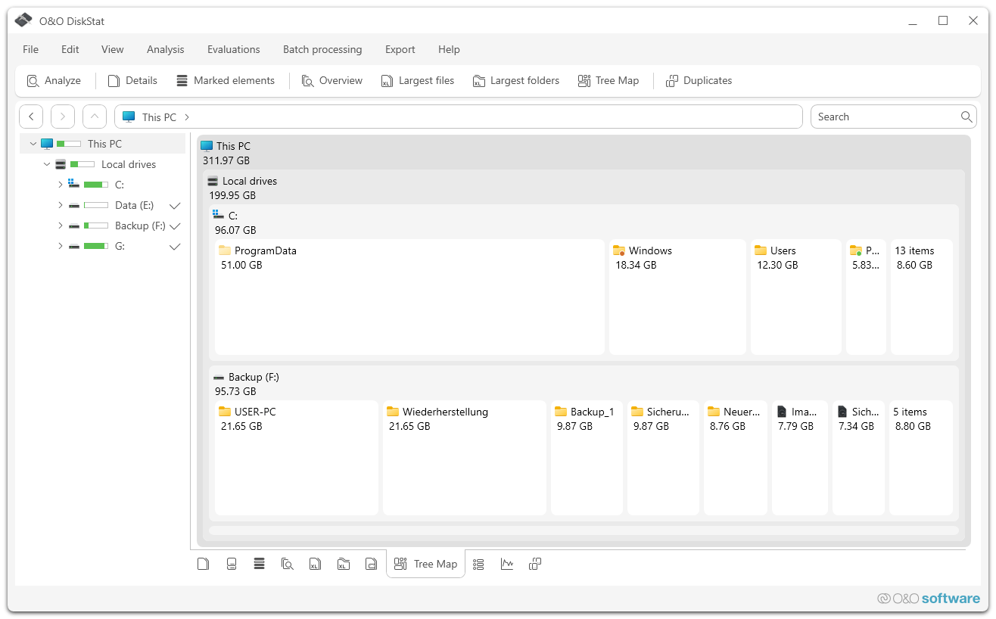
Task: Click the monitor icon in the address bar
Action: [129, 117]
